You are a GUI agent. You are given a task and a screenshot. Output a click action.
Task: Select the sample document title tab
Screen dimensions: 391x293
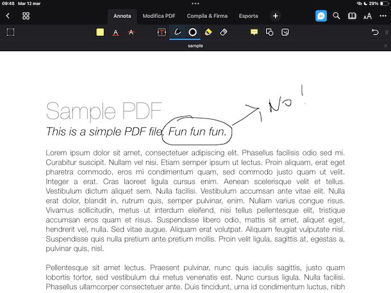(x=195, y=46)
